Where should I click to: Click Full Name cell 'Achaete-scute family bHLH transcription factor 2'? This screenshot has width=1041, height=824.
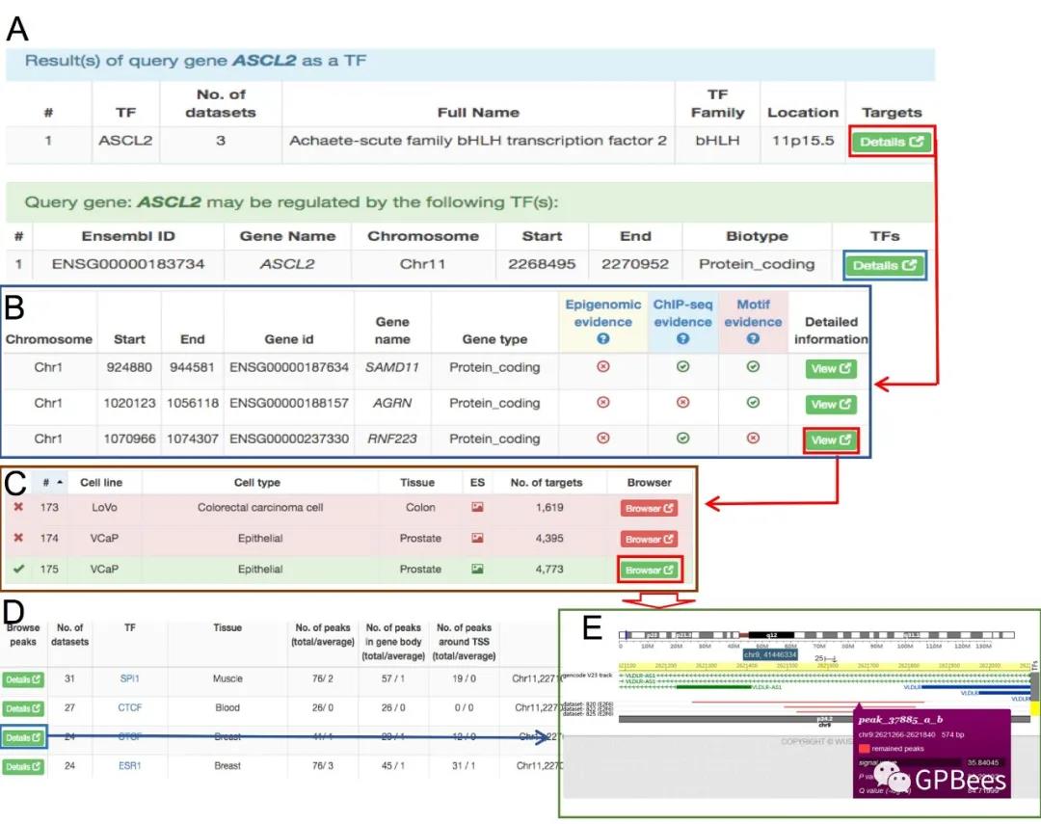(478, 141)
